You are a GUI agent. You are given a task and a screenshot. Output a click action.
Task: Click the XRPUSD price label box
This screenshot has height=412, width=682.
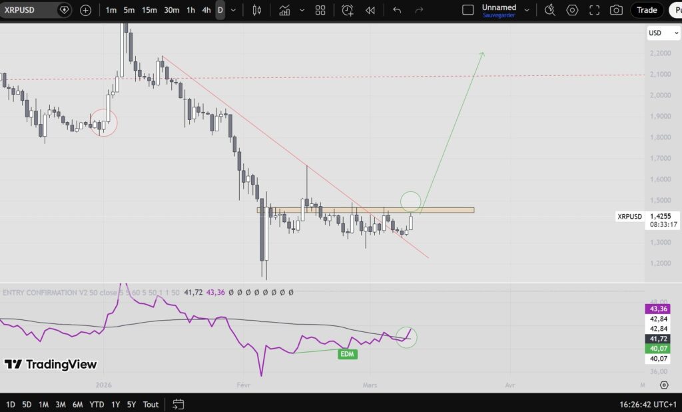pyautogui.click(x=629, y=217)
